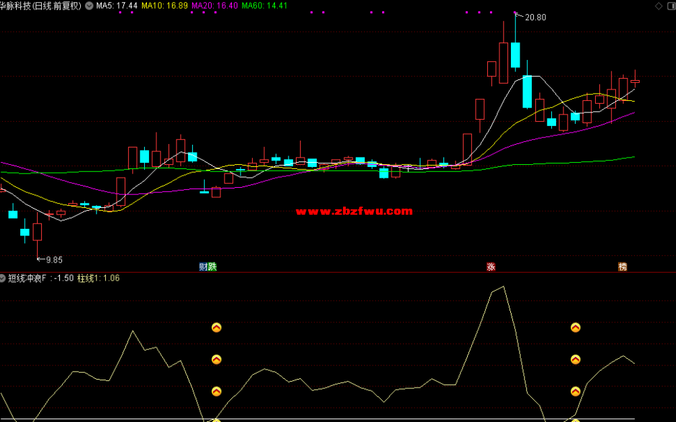
Task: Click the lower orange arrow signal in the left column
Action: click(216, 392)
